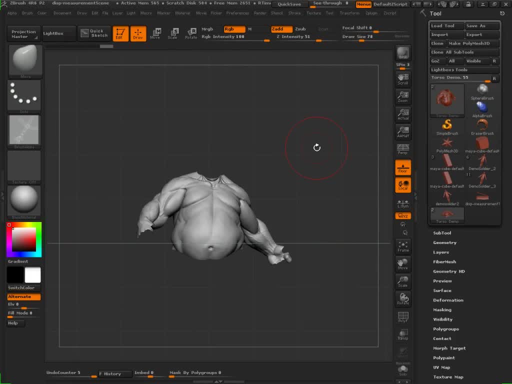The height and width of the screenshot is (384, 512).
Task: Select the Rotate transform tool in top shelf
Action: (190, 33)
